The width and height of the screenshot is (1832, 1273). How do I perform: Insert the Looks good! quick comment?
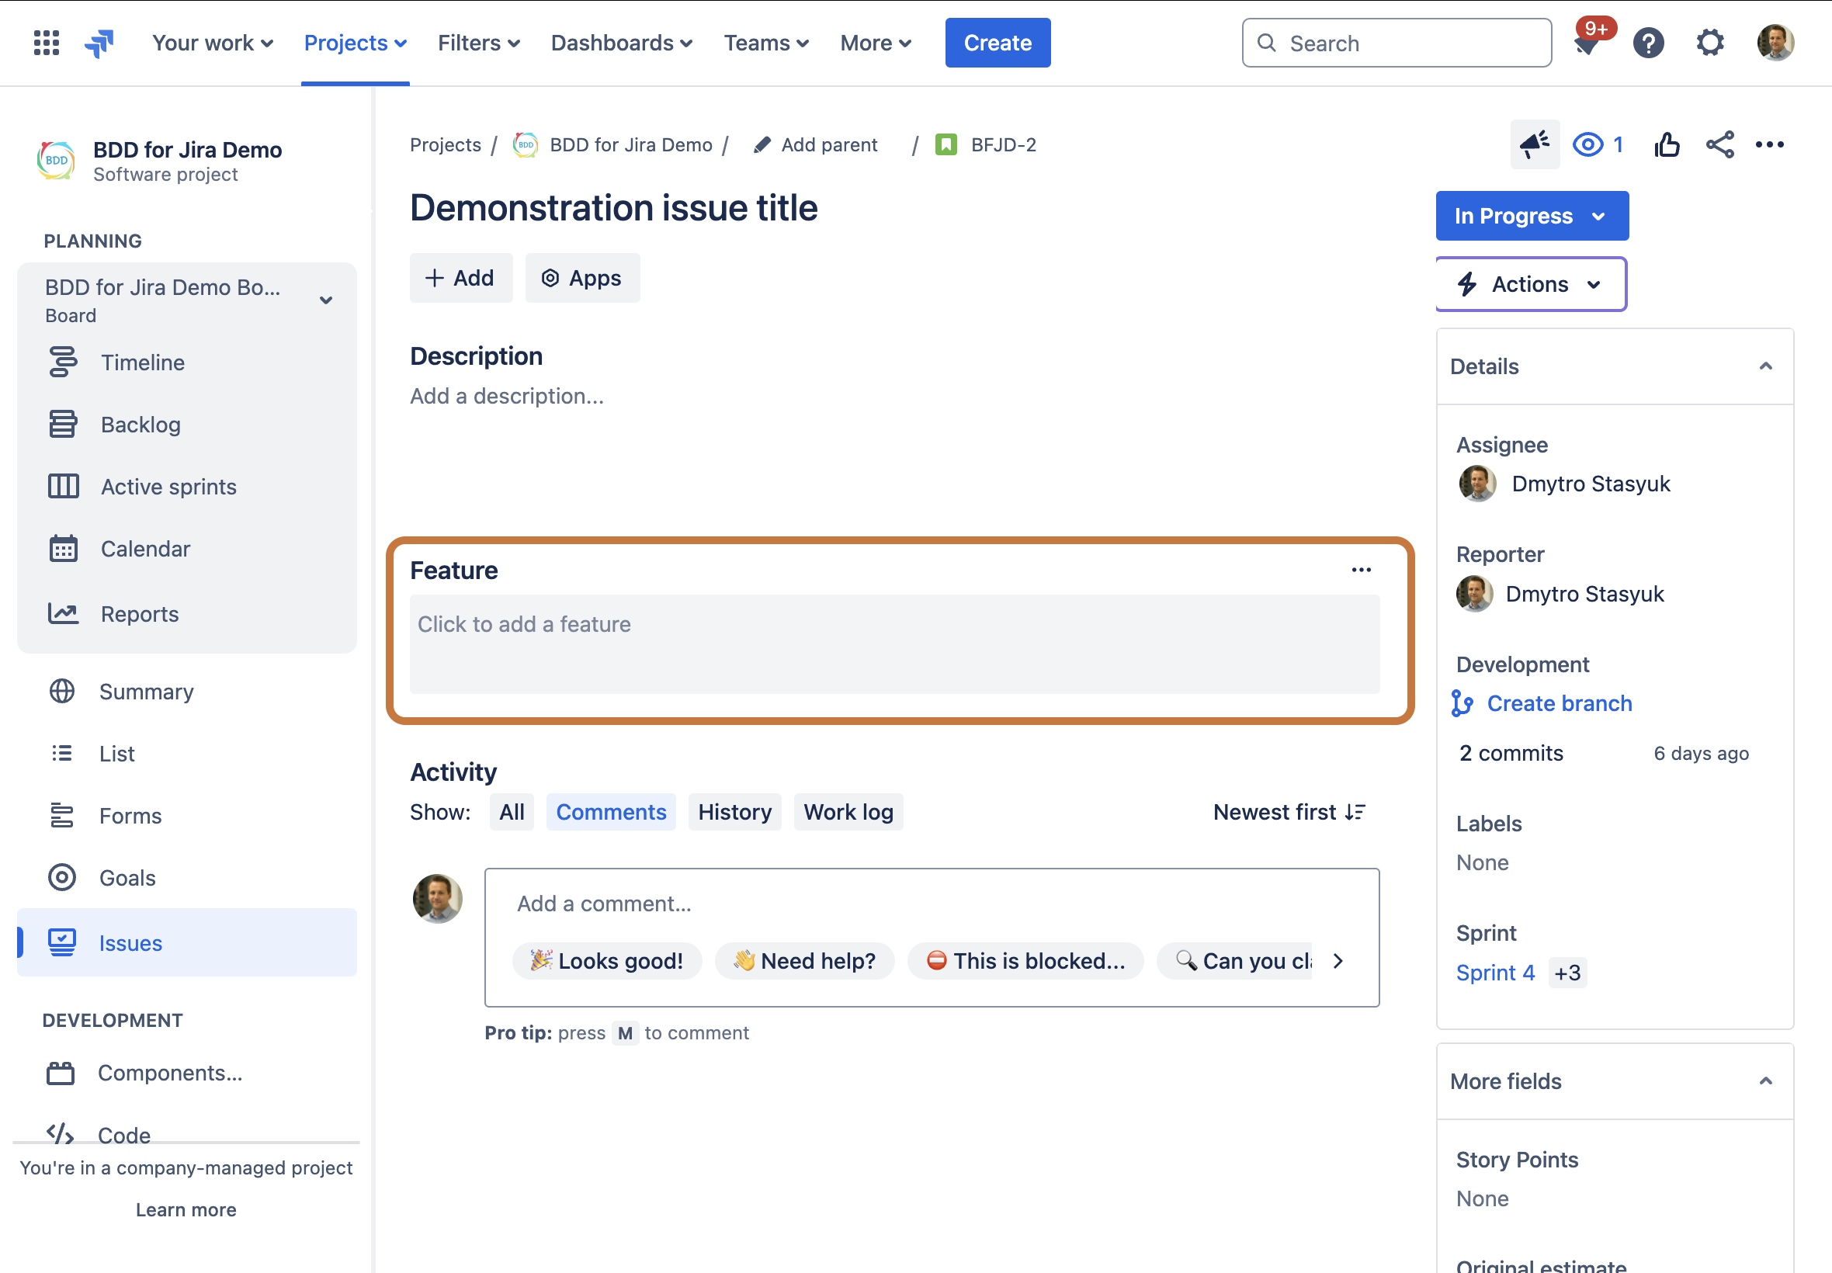click(x=606, y=960)
